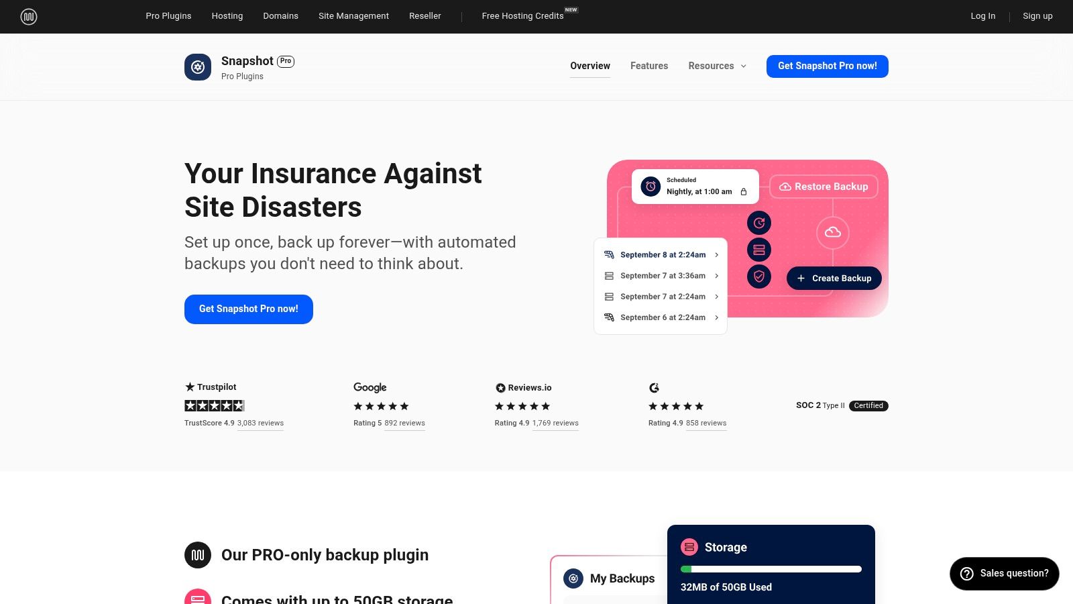The height and width of the screenshot is (604, 1073).
Task: Click the Snapshot plugin logo icon
Action: (198, 67)
